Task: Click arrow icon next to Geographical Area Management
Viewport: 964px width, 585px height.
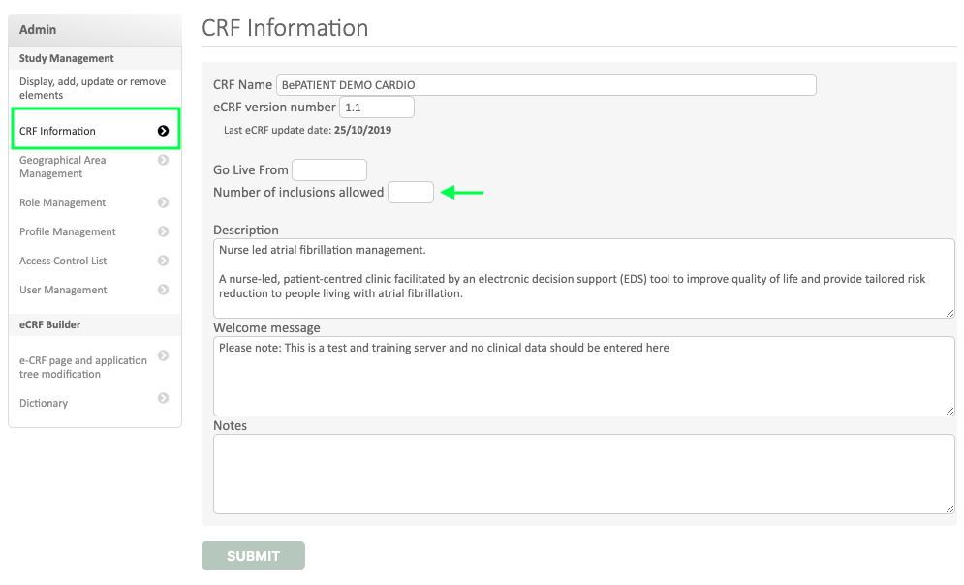Action: (163, 160)
